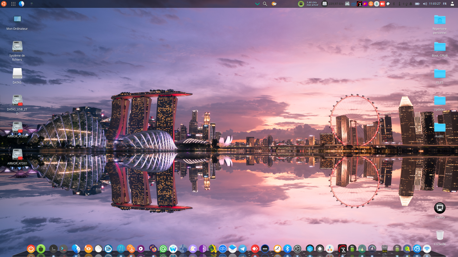458x257 pixels.
Task: Open the blue settings gear in dock
Action: [x=417, y=249]
